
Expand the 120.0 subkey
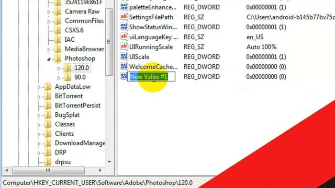(59, 68)
